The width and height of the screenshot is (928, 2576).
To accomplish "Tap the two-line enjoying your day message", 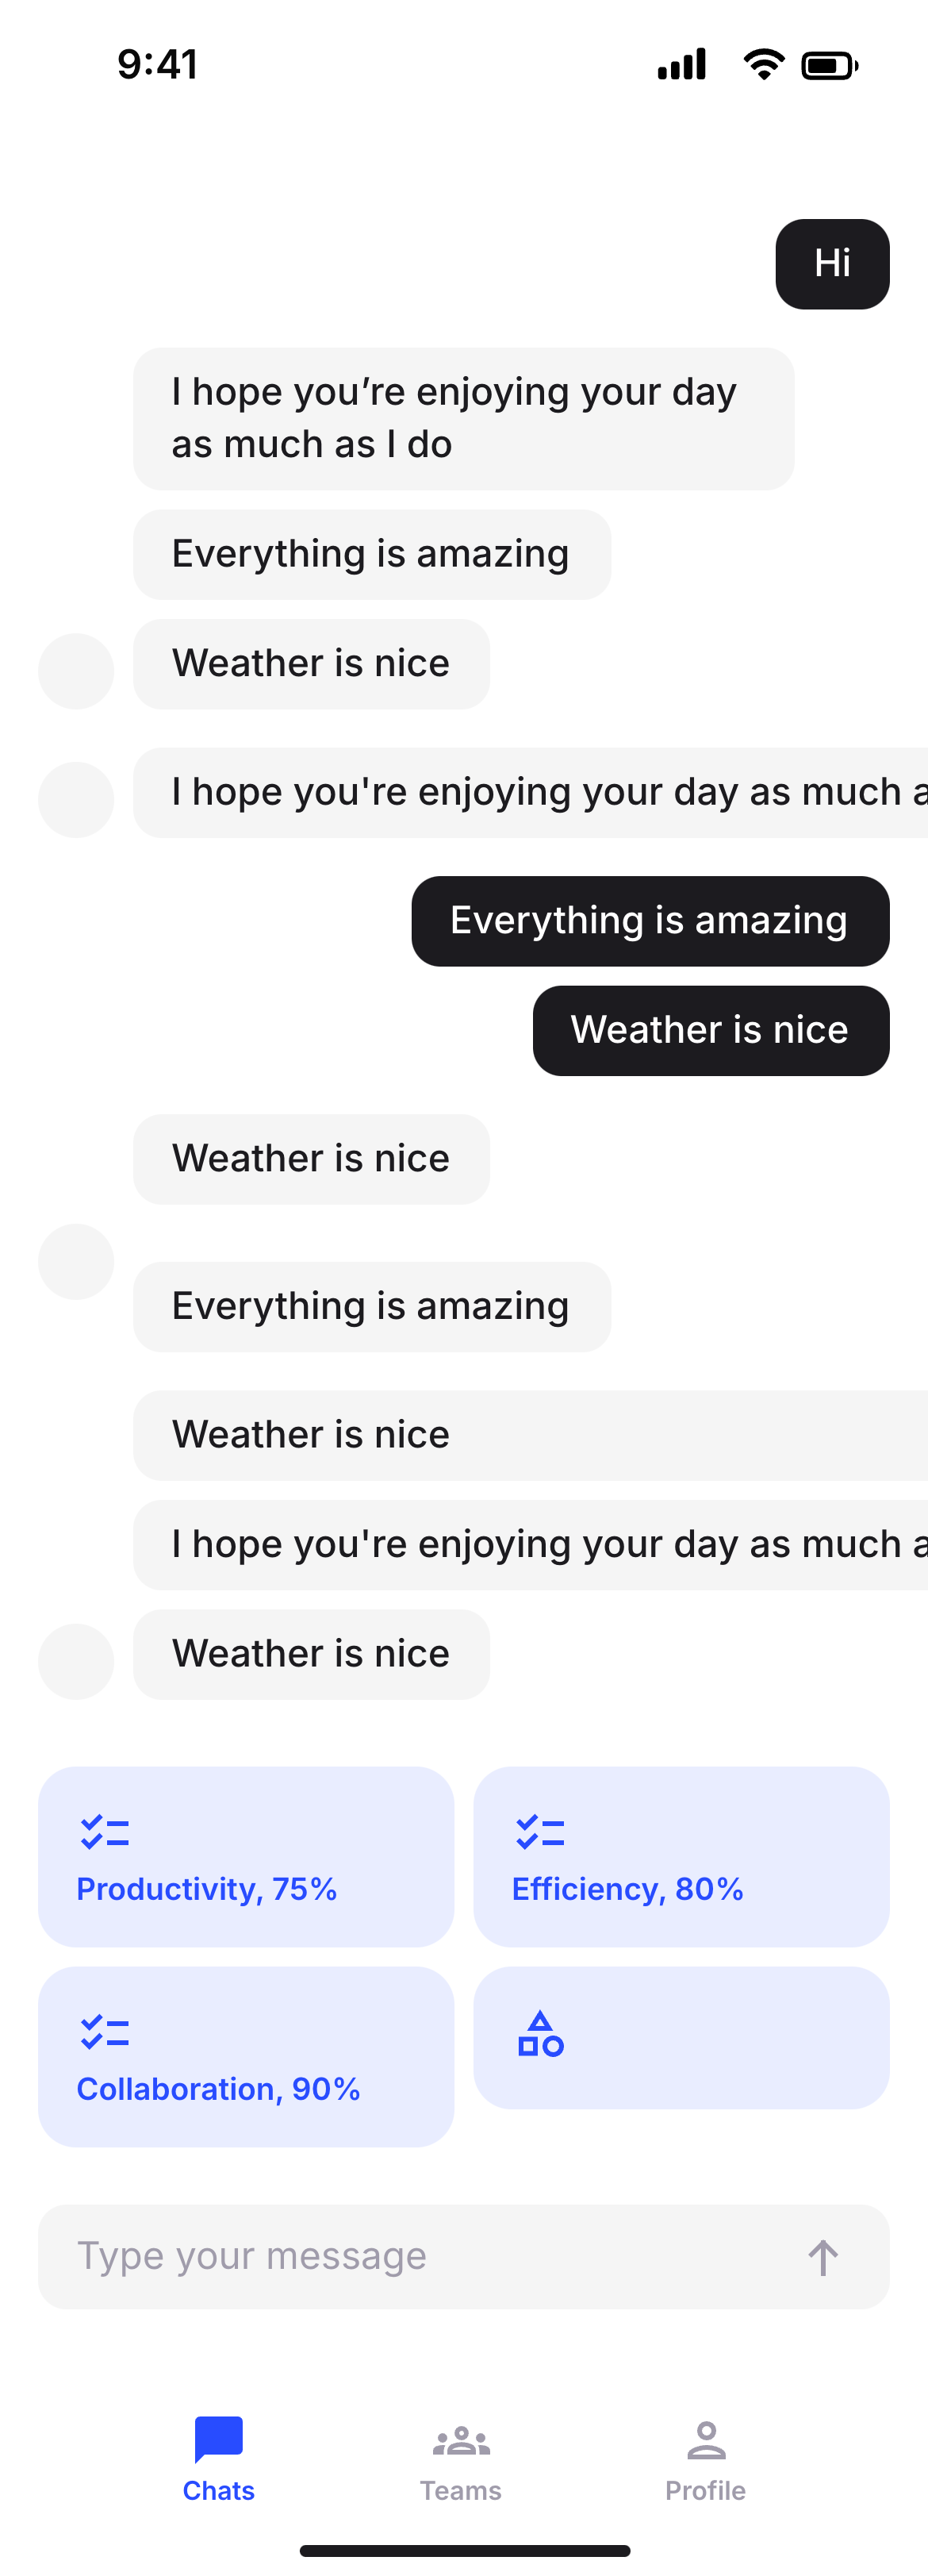I will tap(463, 419).
